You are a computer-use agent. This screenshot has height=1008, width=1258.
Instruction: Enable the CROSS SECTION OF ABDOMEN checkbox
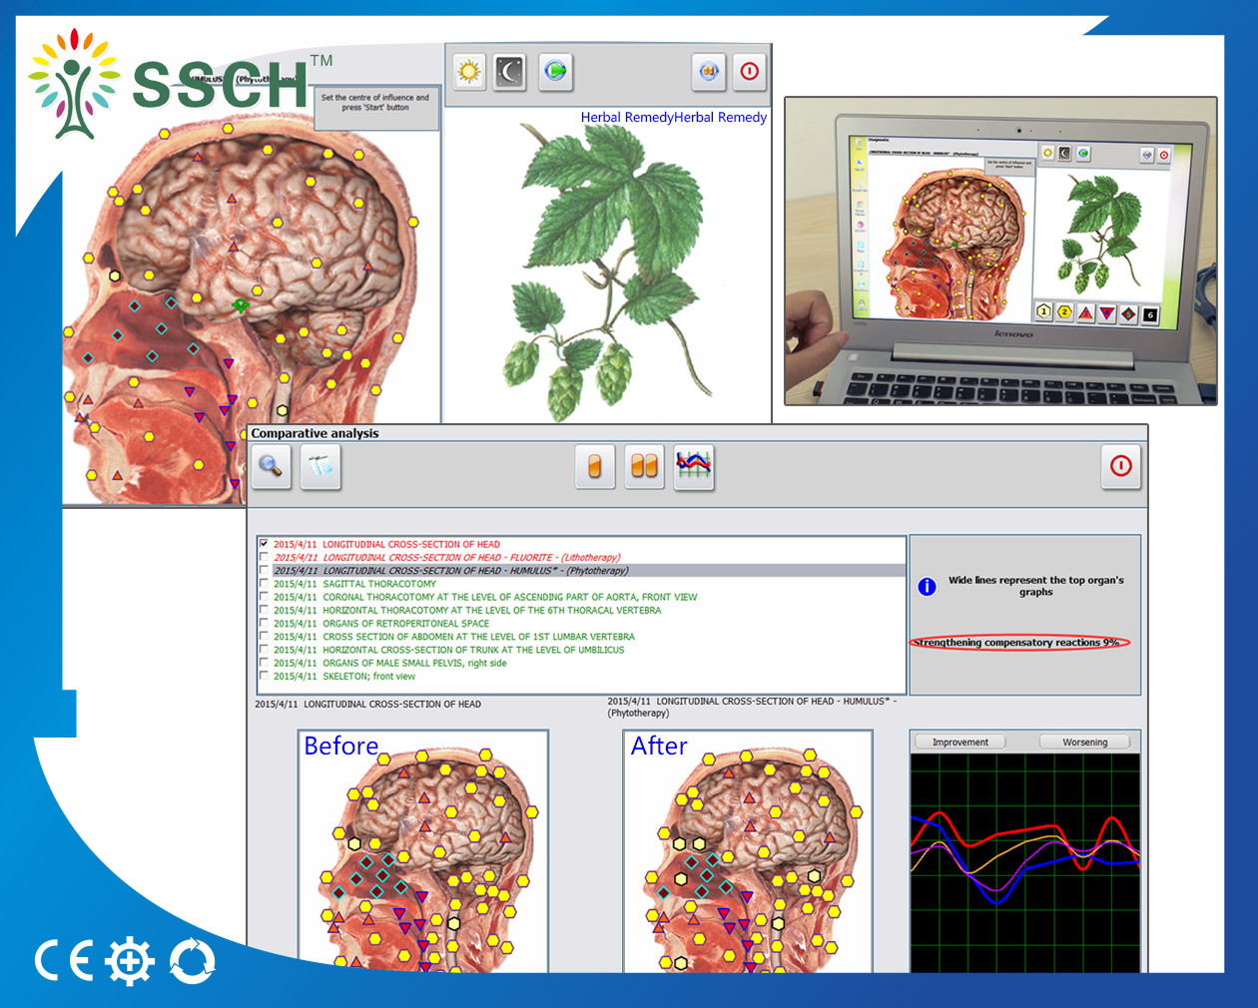(264, 637)
